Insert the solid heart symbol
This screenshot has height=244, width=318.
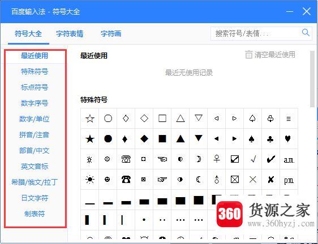point(288,139)
